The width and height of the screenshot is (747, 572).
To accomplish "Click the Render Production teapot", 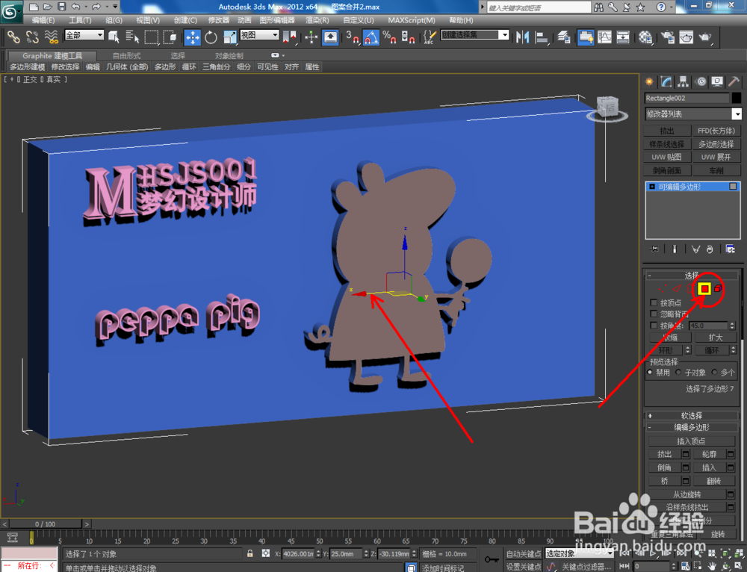I will click(x=706, y=37).
